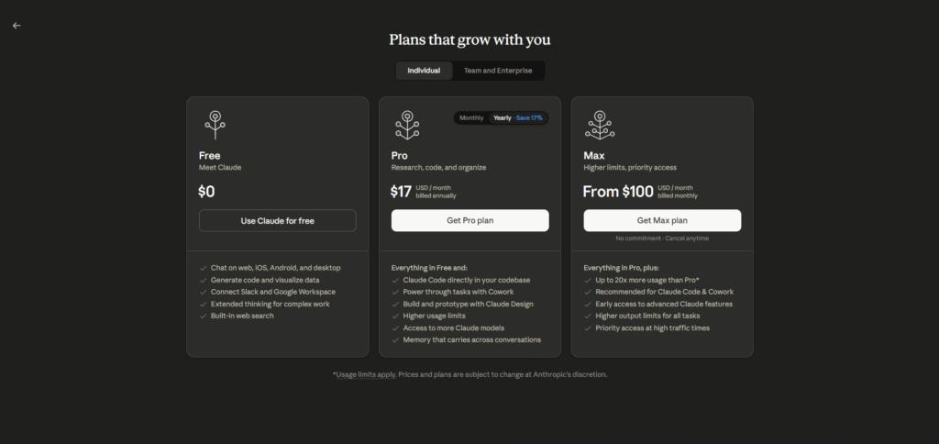Click checkmark beside 'Access to more Claude models'

point(395,328)
